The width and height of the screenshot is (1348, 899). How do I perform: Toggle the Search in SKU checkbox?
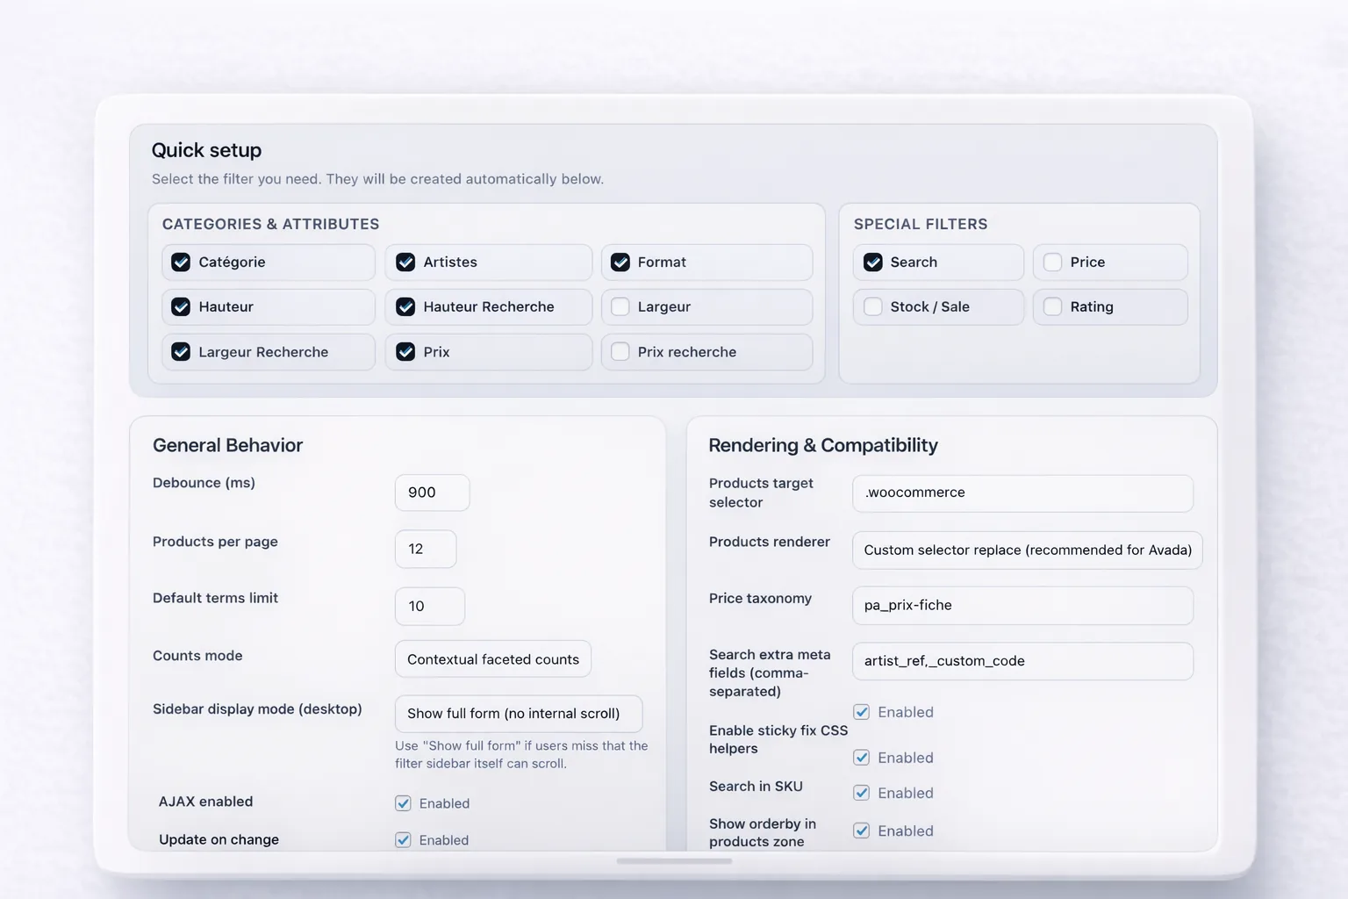click(862, 793)
